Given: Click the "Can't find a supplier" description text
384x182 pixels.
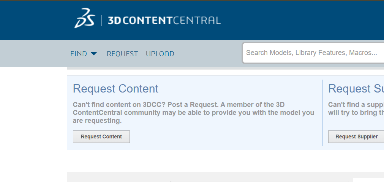Looking at the screenshot, I should coord(356,108).
